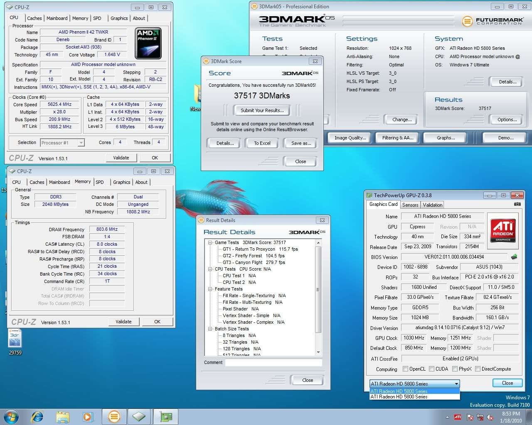Click the ATI tray icon
This screenshot has height=425, width=532.
click(458, 417)
